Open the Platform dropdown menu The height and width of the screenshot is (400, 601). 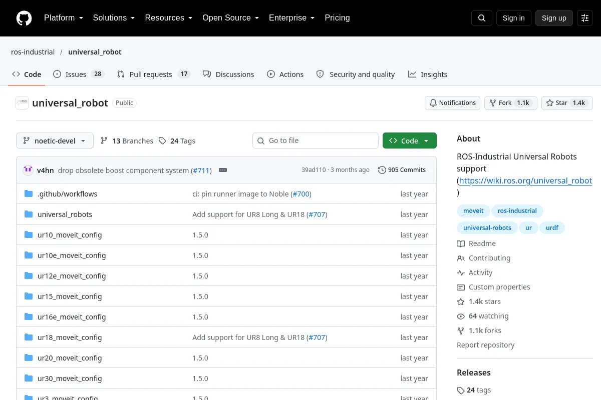click(x=63, y=18)
